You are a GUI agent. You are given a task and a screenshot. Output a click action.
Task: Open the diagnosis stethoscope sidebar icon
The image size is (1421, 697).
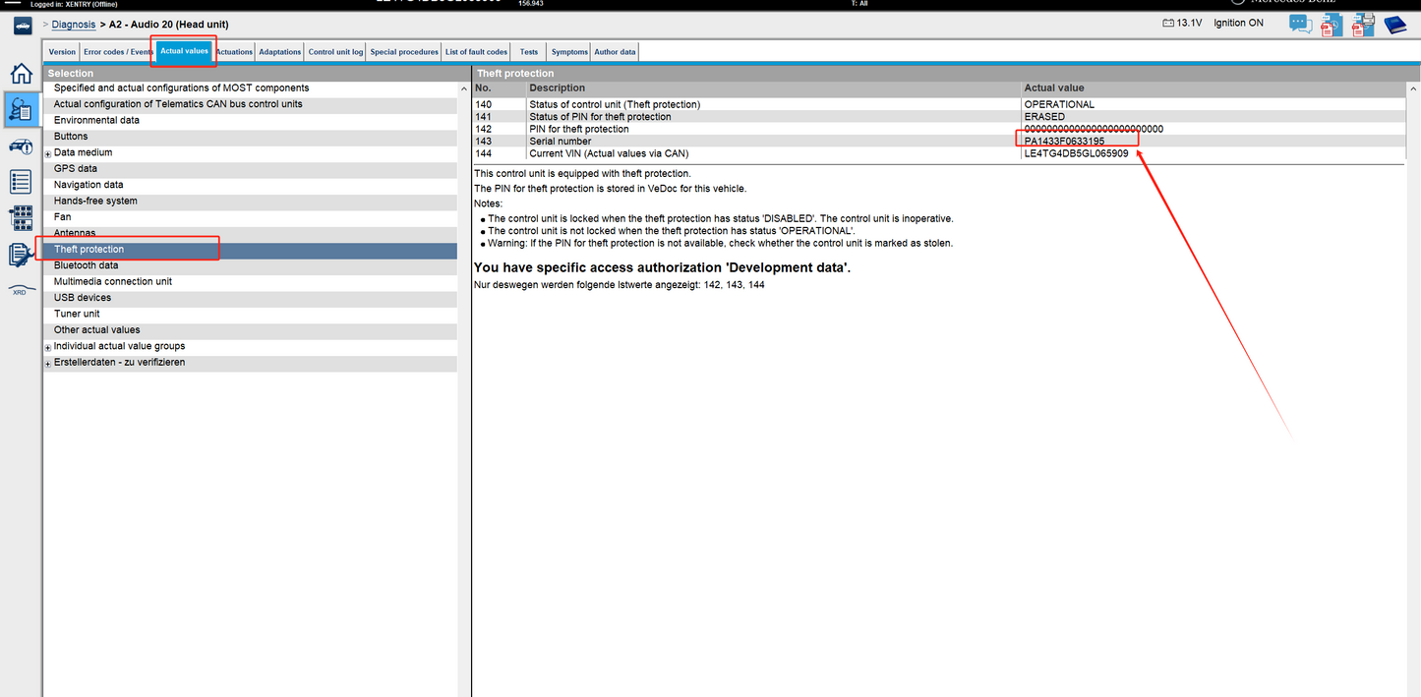click(x=21, y=110)
